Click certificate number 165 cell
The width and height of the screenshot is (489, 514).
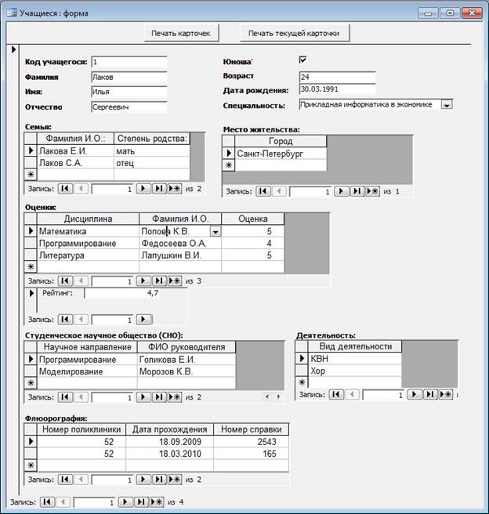(251, 454)
